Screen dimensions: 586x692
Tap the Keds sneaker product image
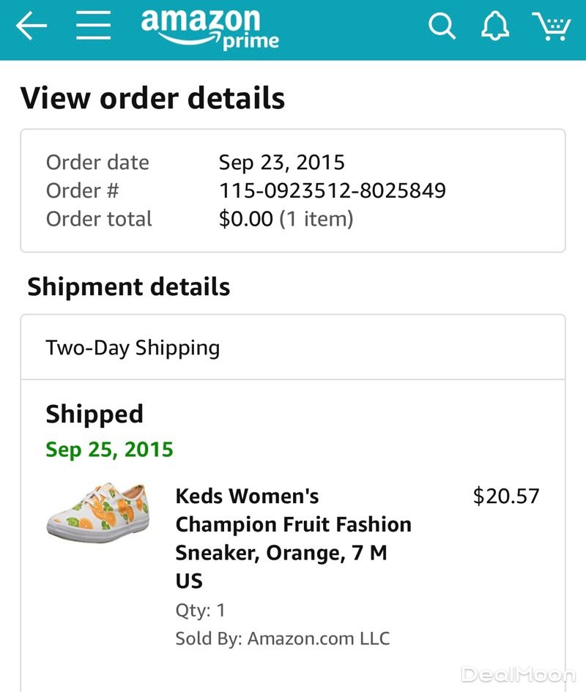98,510
